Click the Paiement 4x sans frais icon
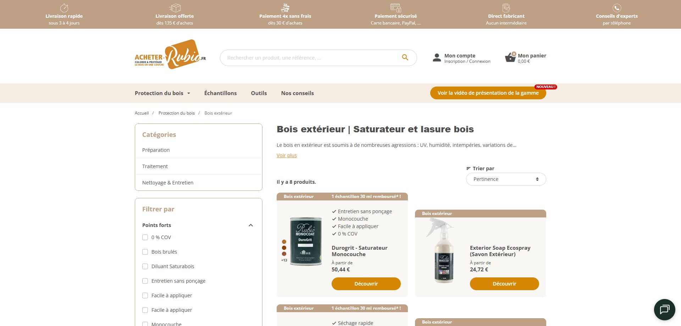 [x=285, y=8]
